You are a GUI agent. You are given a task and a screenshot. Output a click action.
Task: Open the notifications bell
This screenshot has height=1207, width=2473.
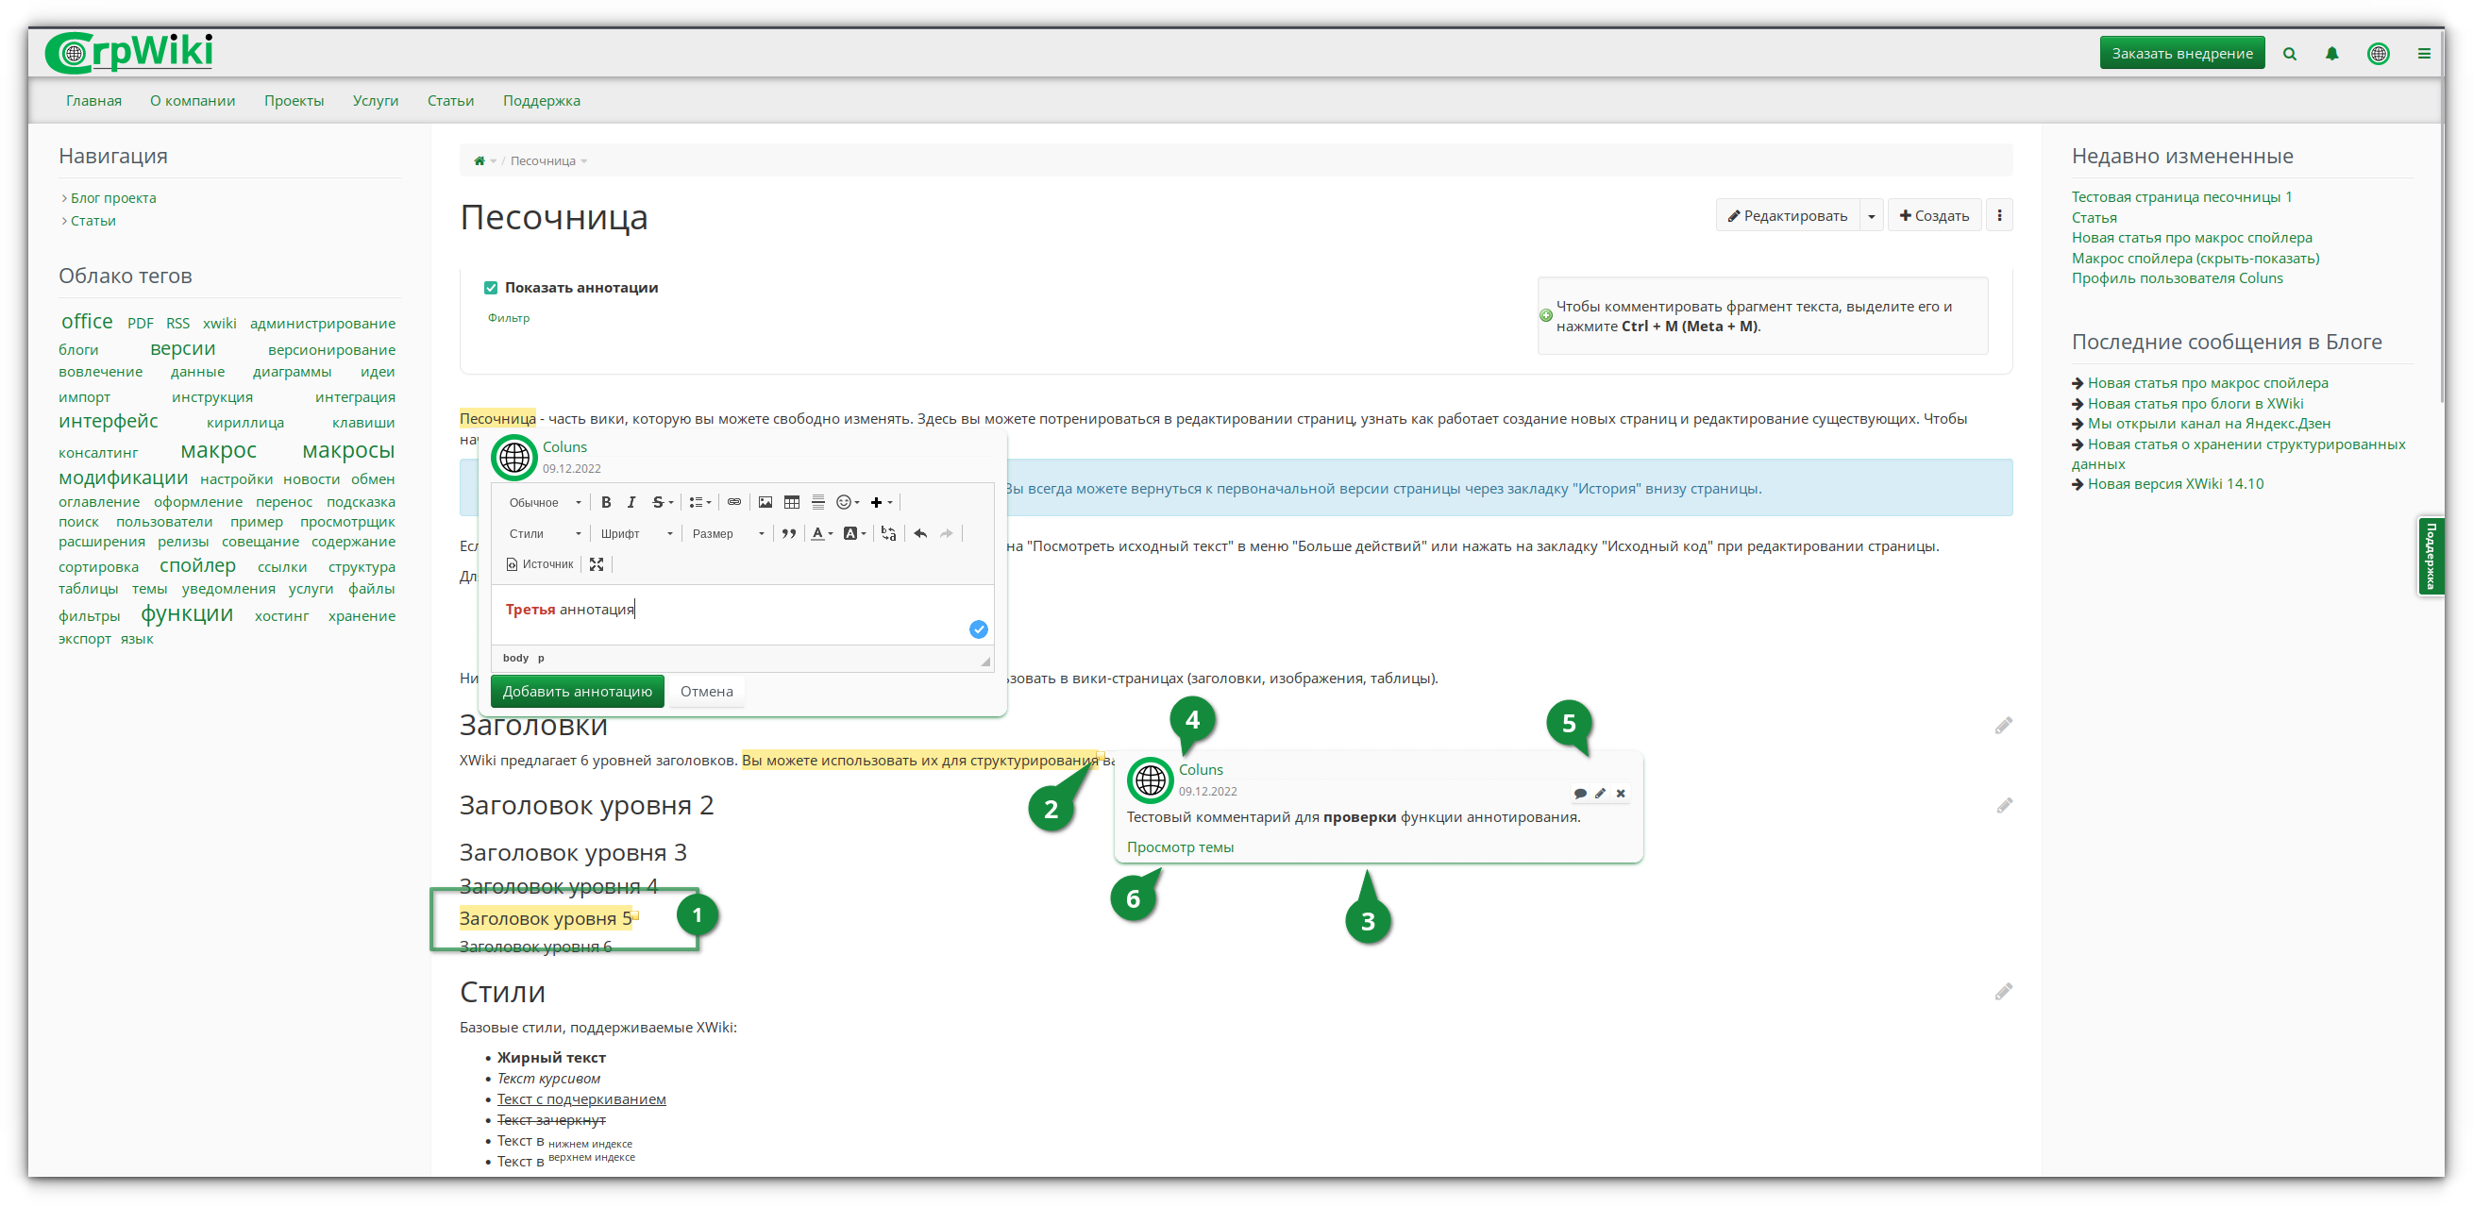pos(2330,54)
